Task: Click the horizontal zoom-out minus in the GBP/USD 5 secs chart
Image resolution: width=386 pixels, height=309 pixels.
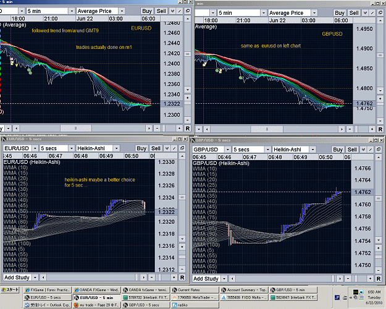Action: pos(348,279)
